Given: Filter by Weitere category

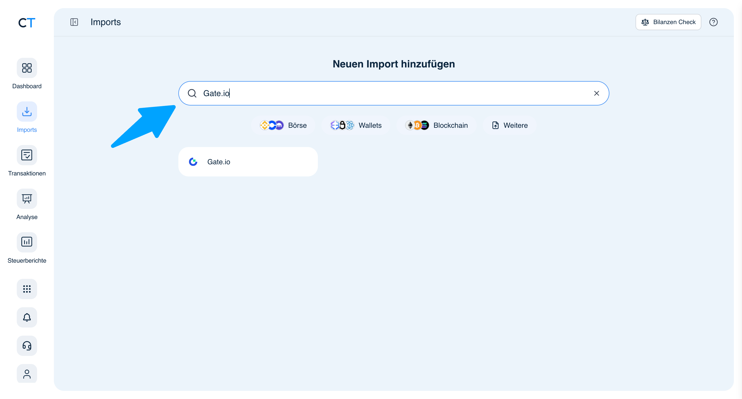Looking at the screenshot, I should 509,125.
